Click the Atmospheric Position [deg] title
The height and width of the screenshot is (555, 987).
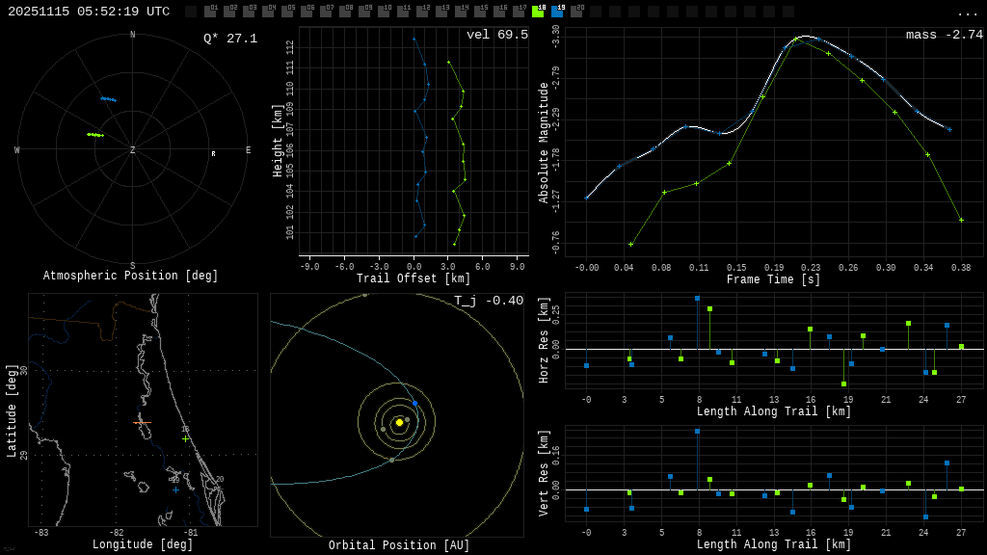point(130,276)
